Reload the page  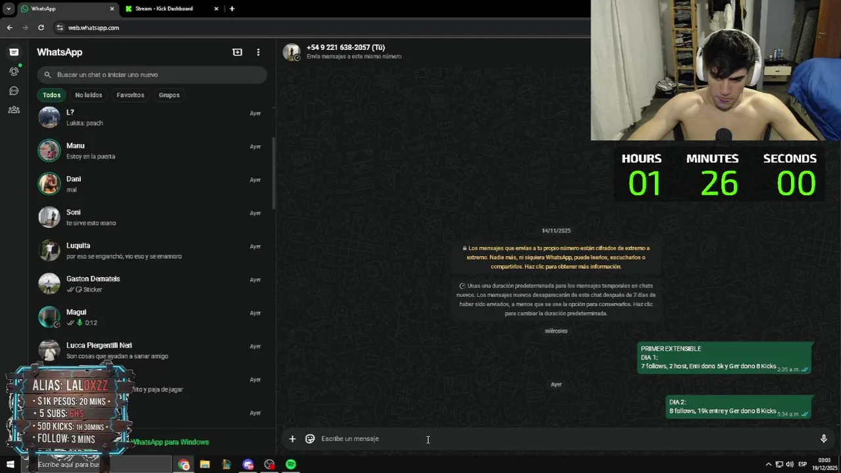[41, 28]
